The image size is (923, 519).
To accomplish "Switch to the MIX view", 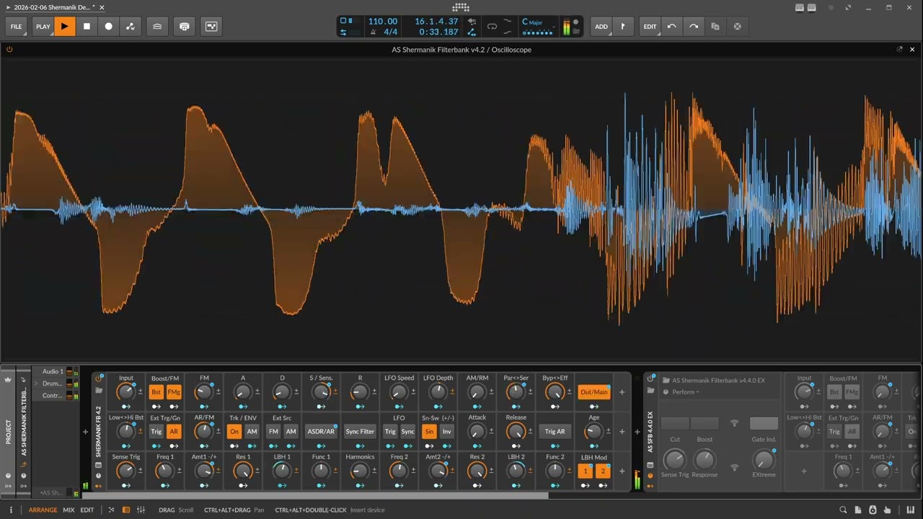I will tap(69, 510).
